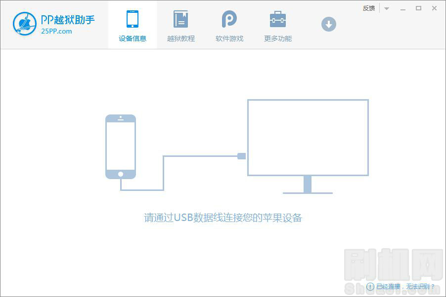Click the exclamation info icon at bottom
The width and height of the screenshot is (446, 297).
[370, 287]
